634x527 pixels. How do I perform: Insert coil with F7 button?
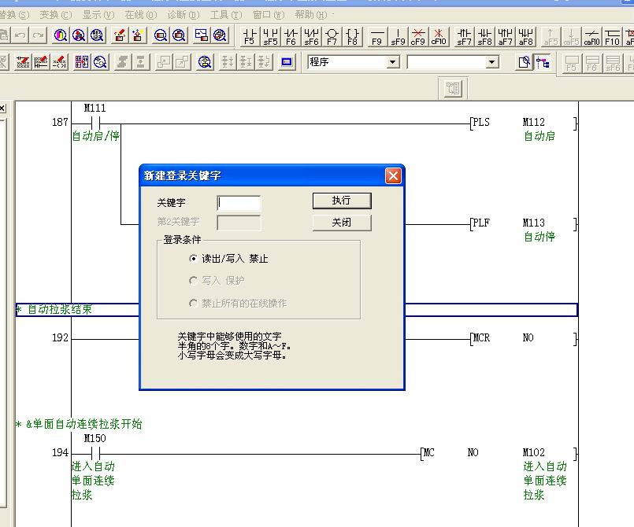332,36
